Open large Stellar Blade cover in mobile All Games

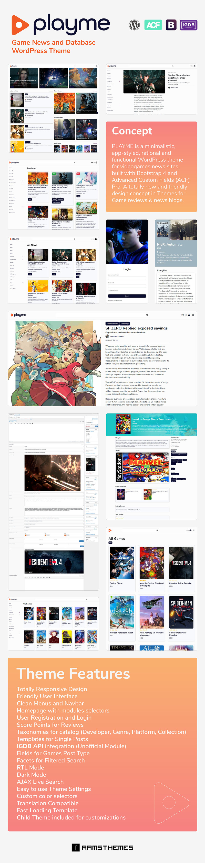pos(122,563)
